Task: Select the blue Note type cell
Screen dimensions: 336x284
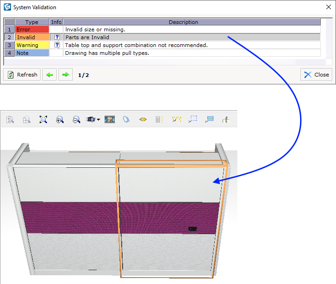Action: click(x=32, y=53)
